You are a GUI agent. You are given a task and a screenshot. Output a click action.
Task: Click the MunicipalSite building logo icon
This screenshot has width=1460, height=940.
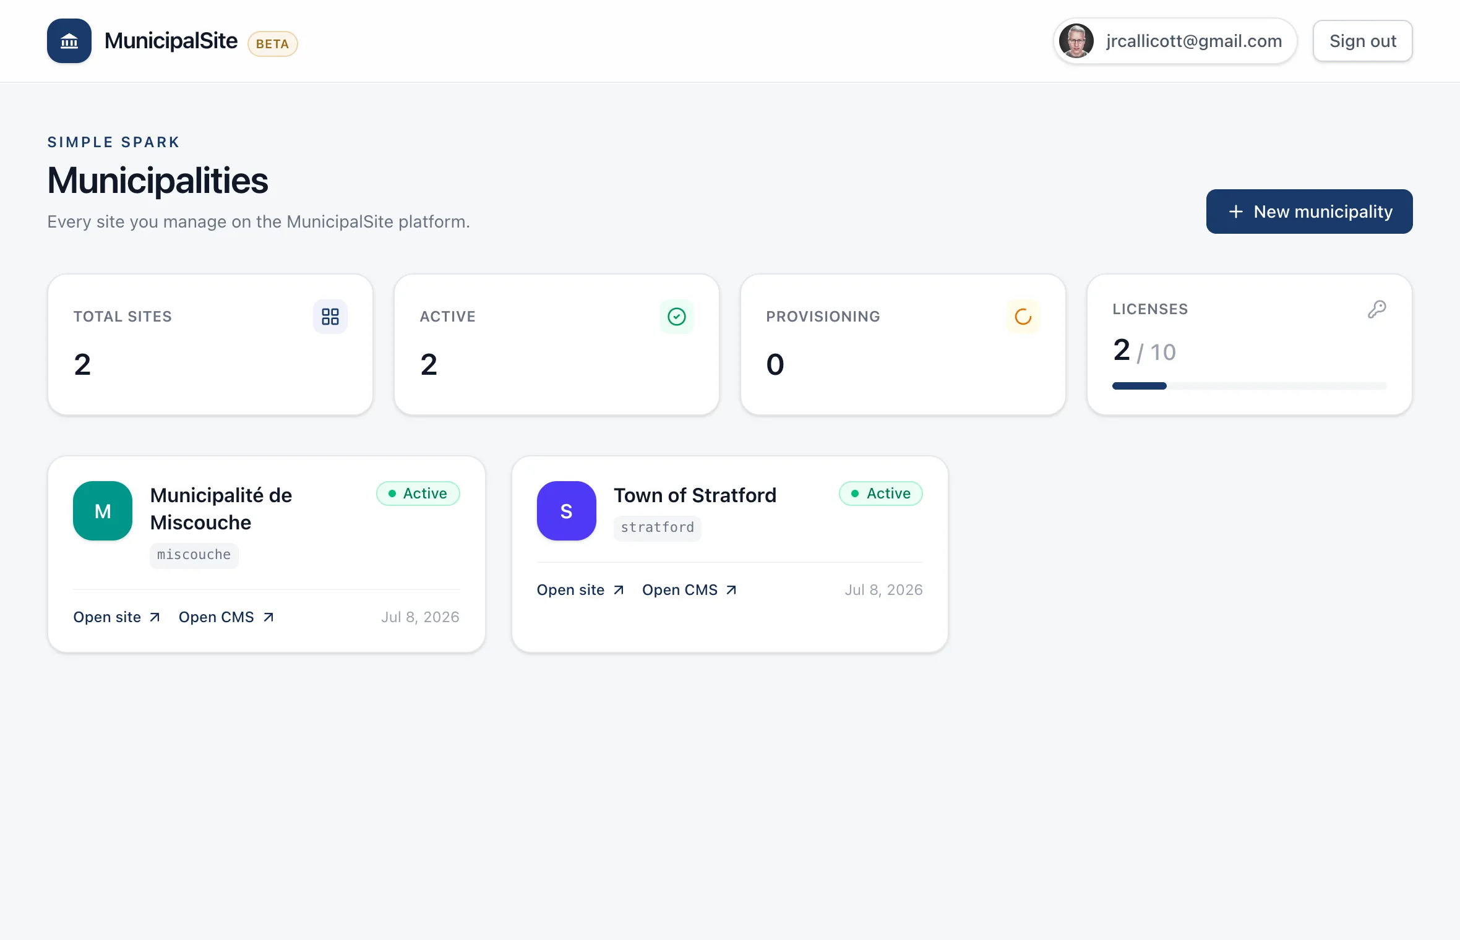69,41
